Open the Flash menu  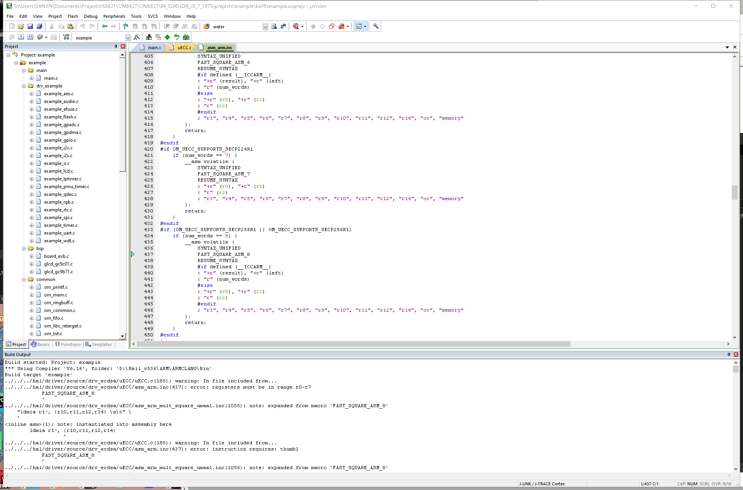[x=73, y=16]
